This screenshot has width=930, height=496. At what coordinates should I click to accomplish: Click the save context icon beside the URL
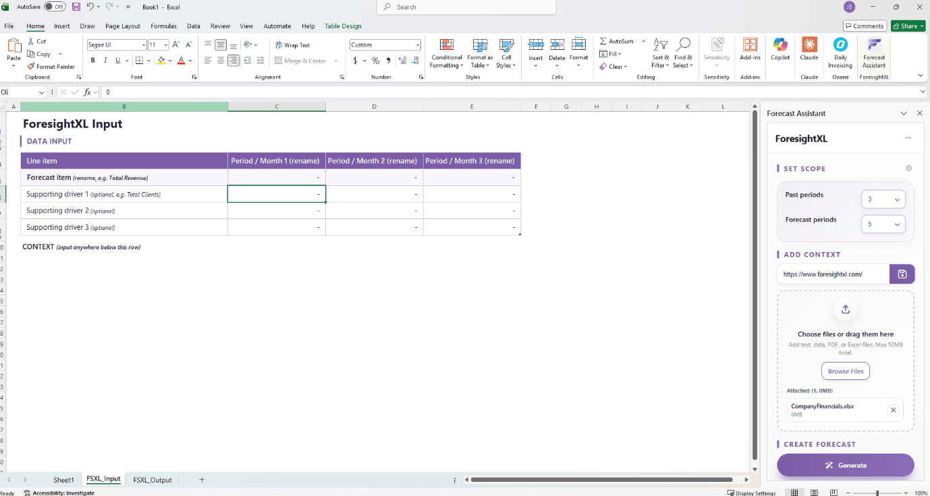(x=902, y=274)
